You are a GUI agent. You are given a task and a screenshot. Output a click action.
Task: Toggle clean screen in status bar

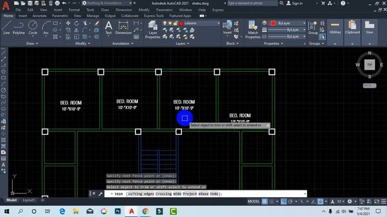(x=377, y=201)
